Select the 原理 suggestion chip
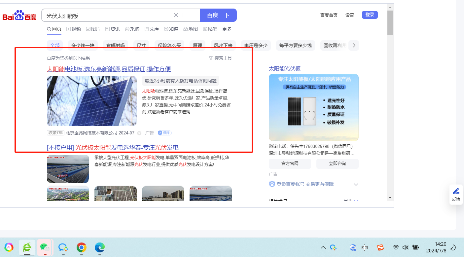 coord(197,45)
